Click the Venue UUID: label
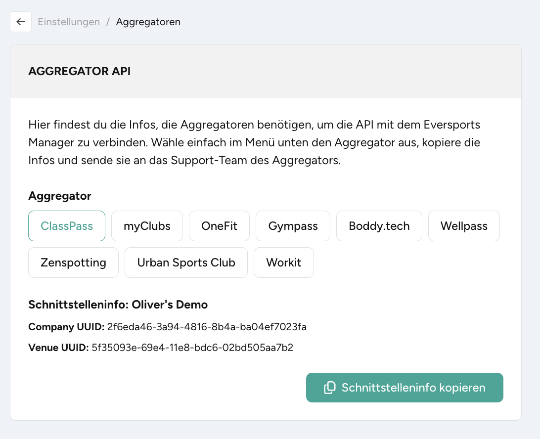This screenshot has height=439, width=540. pyautogui.click(x=58, y=348)
